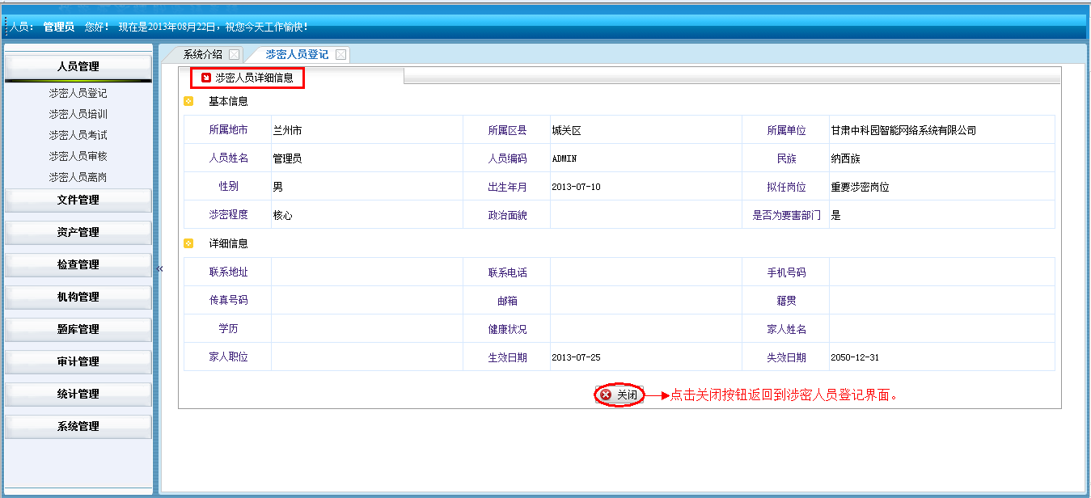Click the 兰州市 value for 所属地市
The width and height of the screenshot is (1091, 498).
[288, 130]
